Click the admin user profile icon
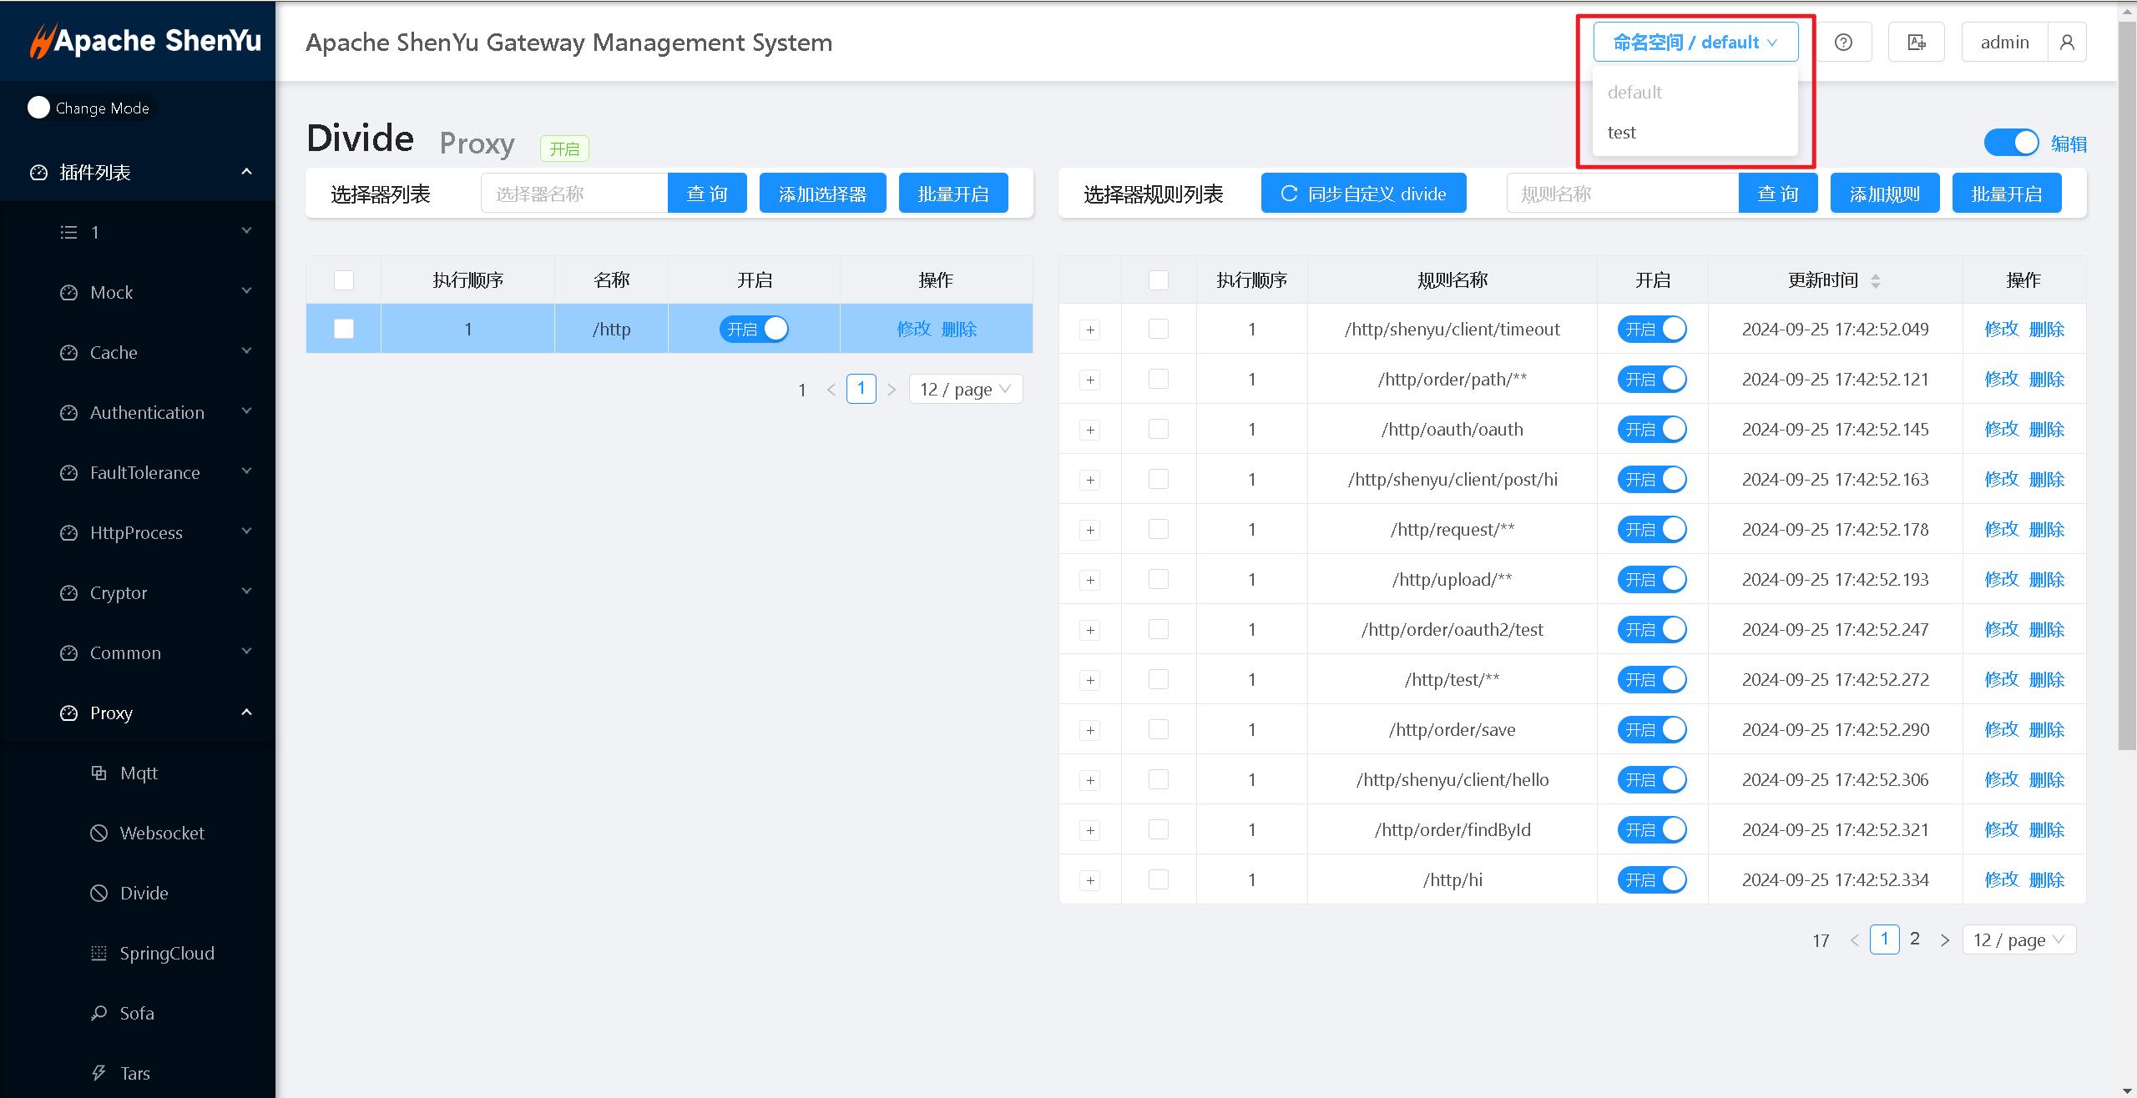 click(x=2067, y=43)
